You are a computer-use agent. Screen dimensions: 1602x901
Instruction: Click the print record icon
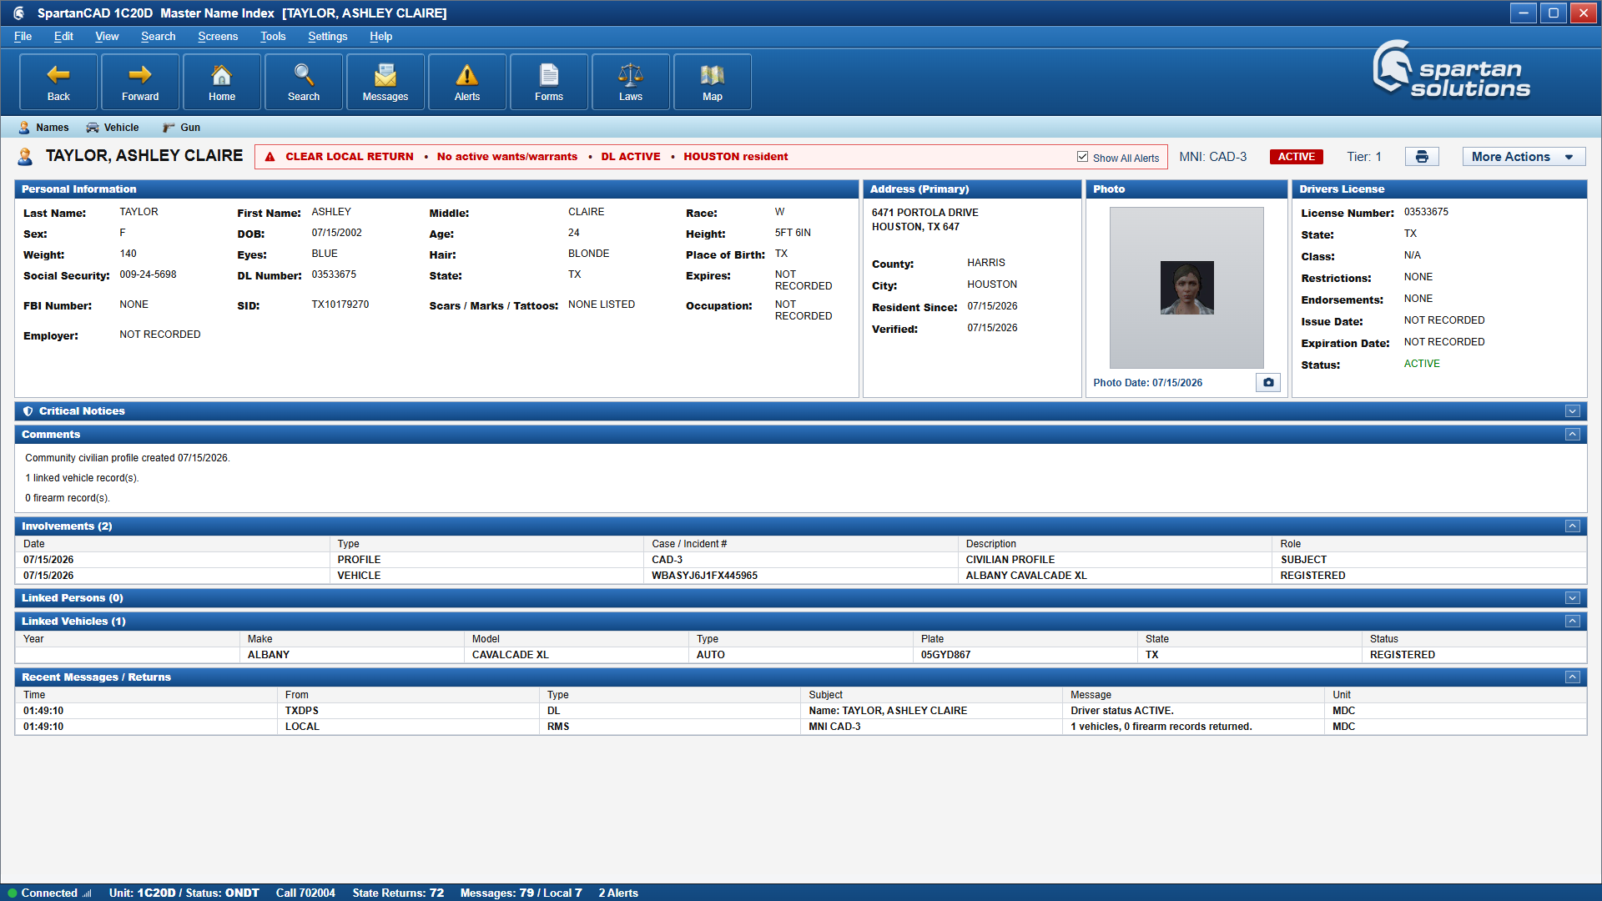(1422, 157)
